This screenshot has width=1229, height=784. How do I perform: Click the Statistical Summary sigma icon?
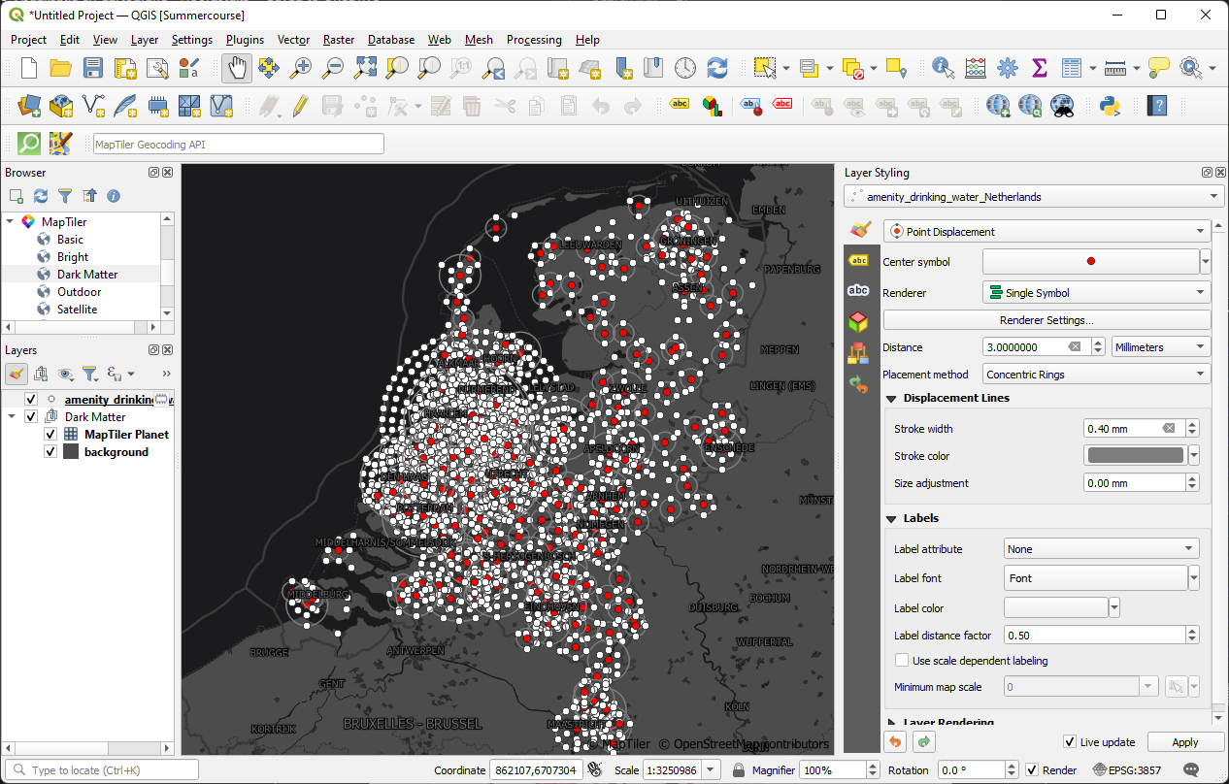click(1039, 68)
